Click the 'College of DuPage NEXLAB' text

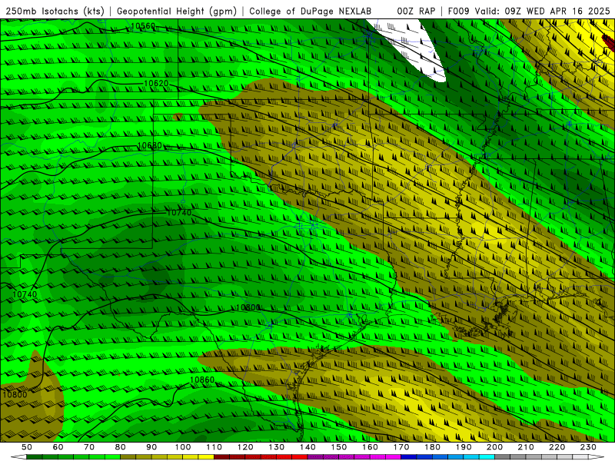[x=311, y=11]
